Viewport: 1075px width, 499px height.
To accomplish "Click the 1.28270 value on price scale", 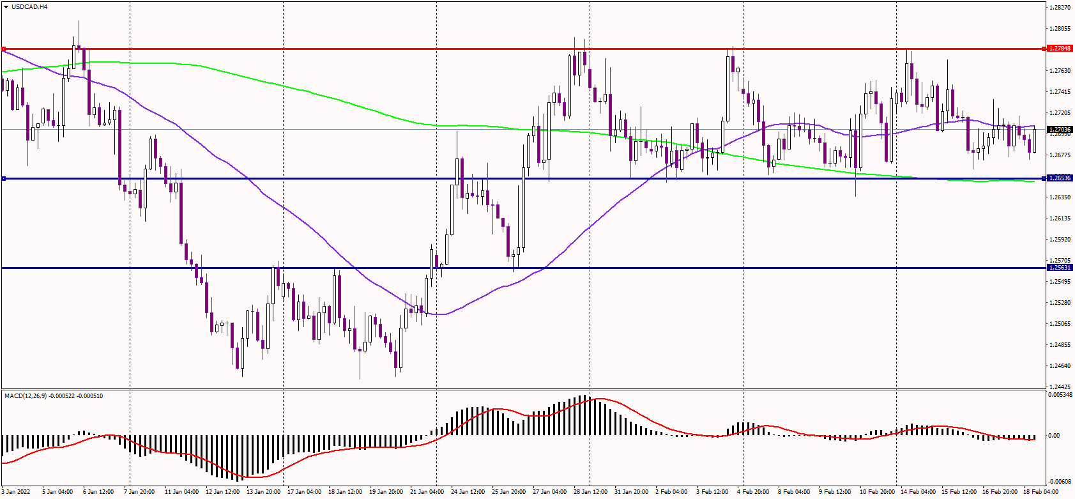I will [1060, 8].
